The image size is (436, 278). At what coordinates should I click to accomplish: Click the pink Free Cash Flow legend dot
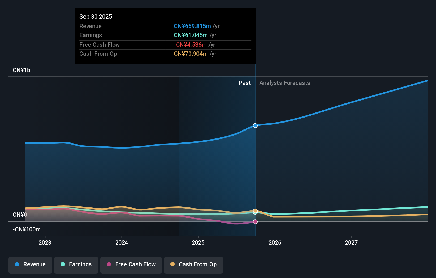click(x=109, y=264)
